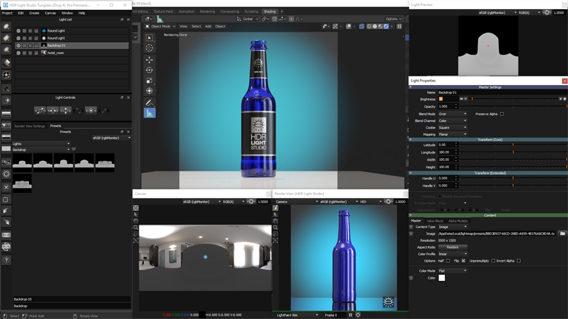Image resolution: width=568 pixels, height=319 pixels.
Task: Open Blender's Add menu in viewport header
Action: click(x=208, y=26)
